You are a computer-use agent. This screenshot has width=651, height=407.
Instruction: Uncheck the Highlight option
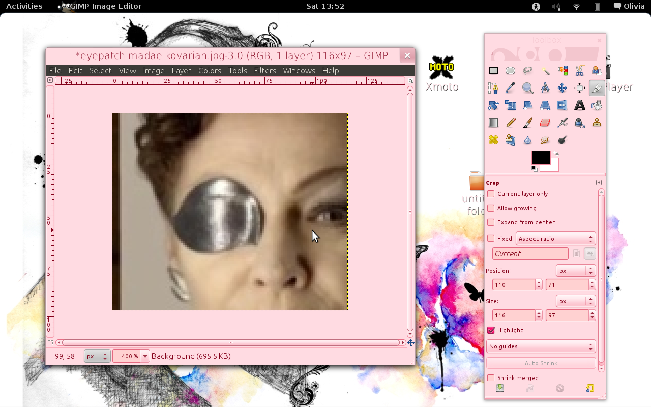pos(491,330)
